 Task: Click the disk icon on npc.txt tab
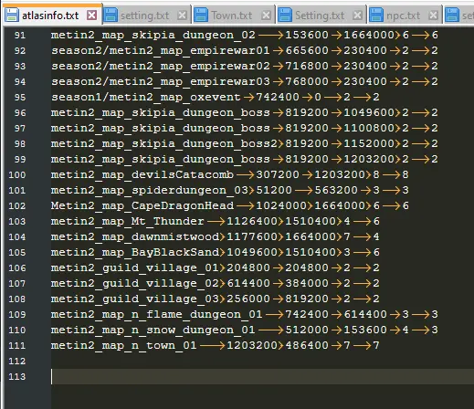click(x=376, y=16)
